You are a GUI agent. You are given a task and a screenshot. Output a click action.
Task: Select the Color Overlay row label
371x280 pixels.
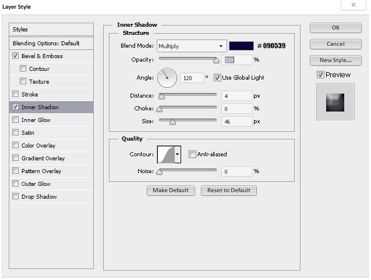point(38,145)
